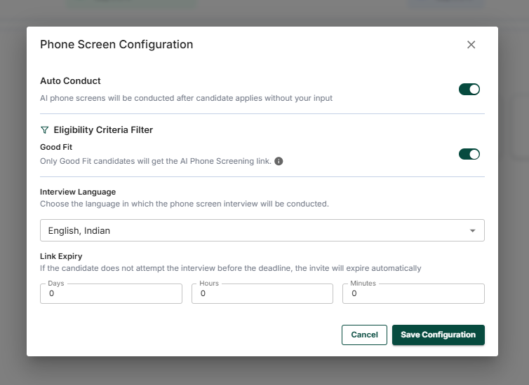Click the Link Expiry deadline description text
This screenshot has height=385, width=529.
click(x=230, y=268)
